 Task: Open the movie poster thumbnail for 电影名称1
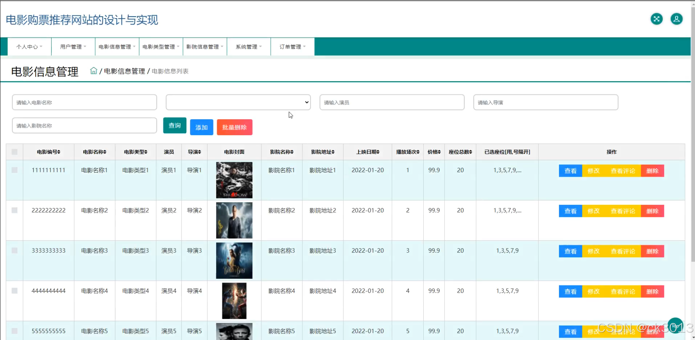234,180
